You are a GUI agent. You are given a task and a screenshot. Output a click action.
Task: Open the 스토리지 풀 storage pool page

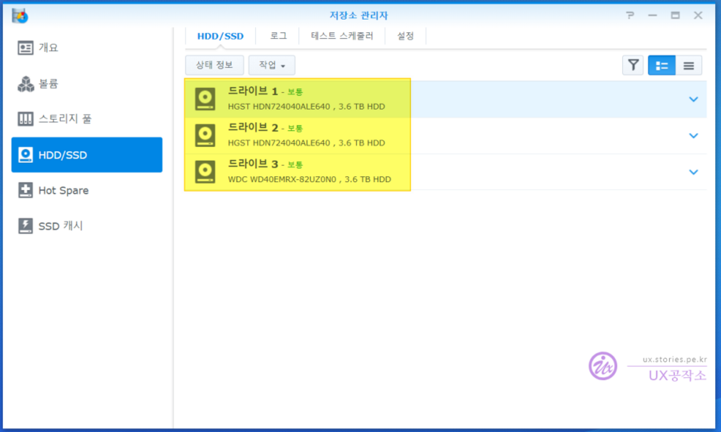pos(64,119)
